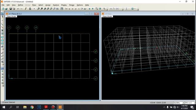Move down in list with down arrow
The width and height of the screenshot is (196, 110).
click(x=92, y=9)
